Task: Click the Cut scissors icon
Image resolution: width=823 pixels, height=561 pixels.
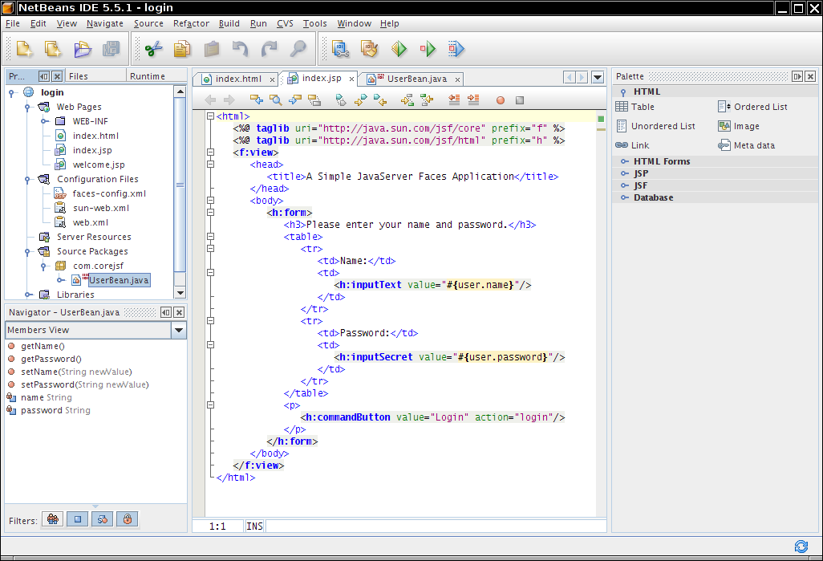Action: tap(154, 49)
